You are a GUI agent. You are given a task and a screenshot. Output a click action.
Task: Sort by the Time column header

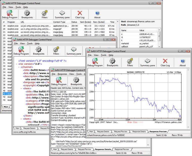coord(112,22)
